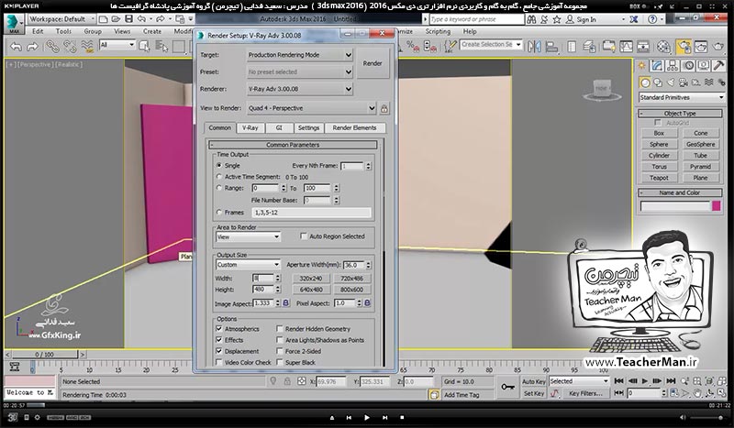
Task: Open the Area to Render View dropdown
Action: tap(248, 237)
